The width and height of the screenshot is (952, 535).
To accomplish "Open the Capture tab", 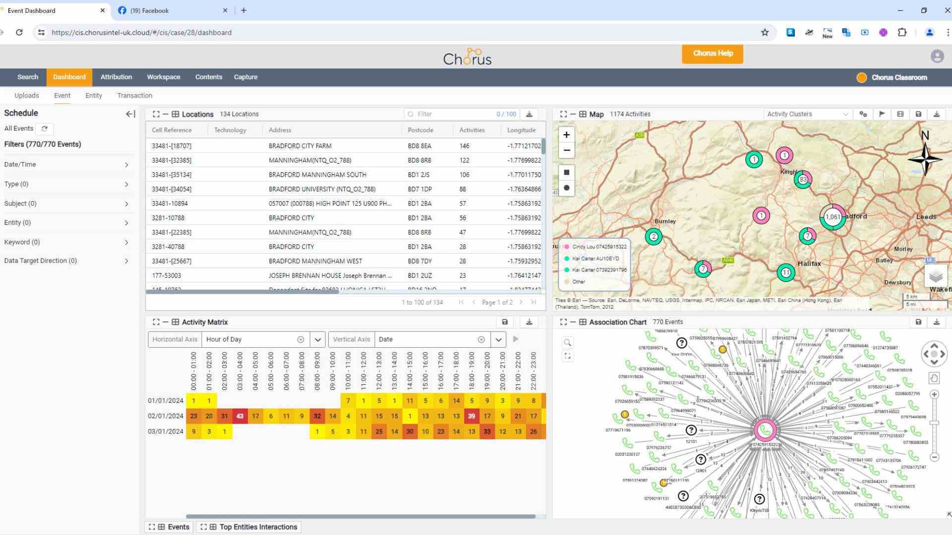I will tap(246, 77).
